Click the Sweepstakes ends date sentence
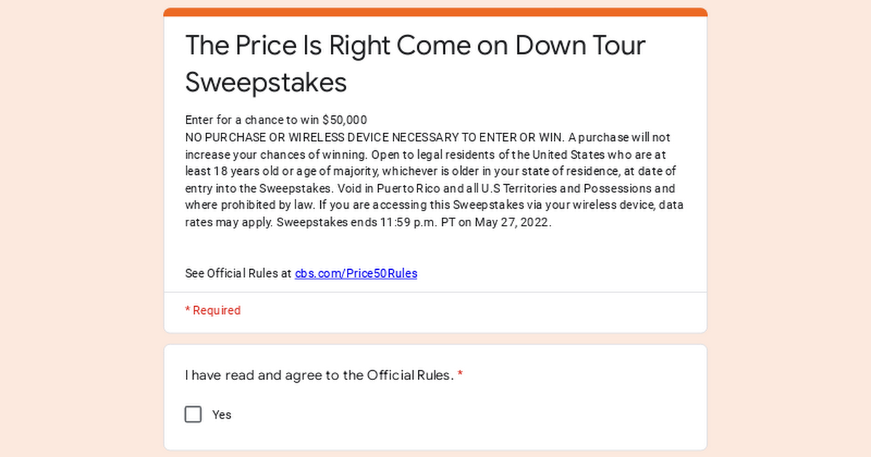 [414, 223]
